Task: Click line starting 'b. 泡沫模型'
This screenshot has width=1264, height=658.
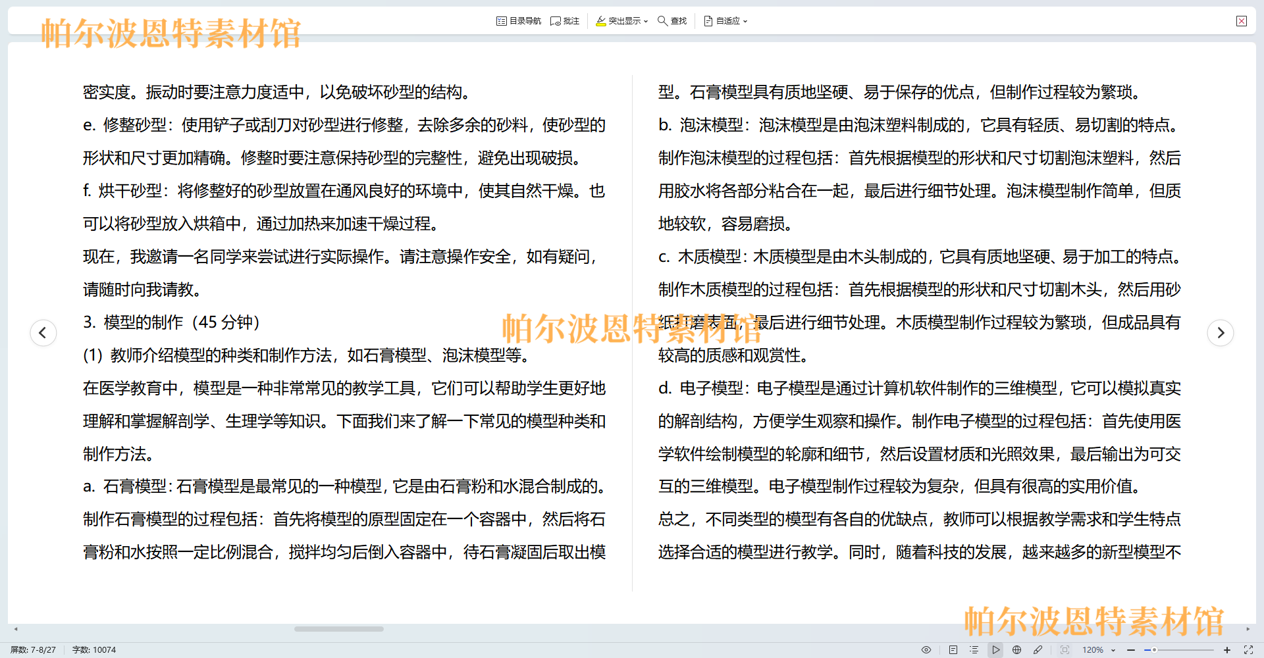Action: pos(920,125)
